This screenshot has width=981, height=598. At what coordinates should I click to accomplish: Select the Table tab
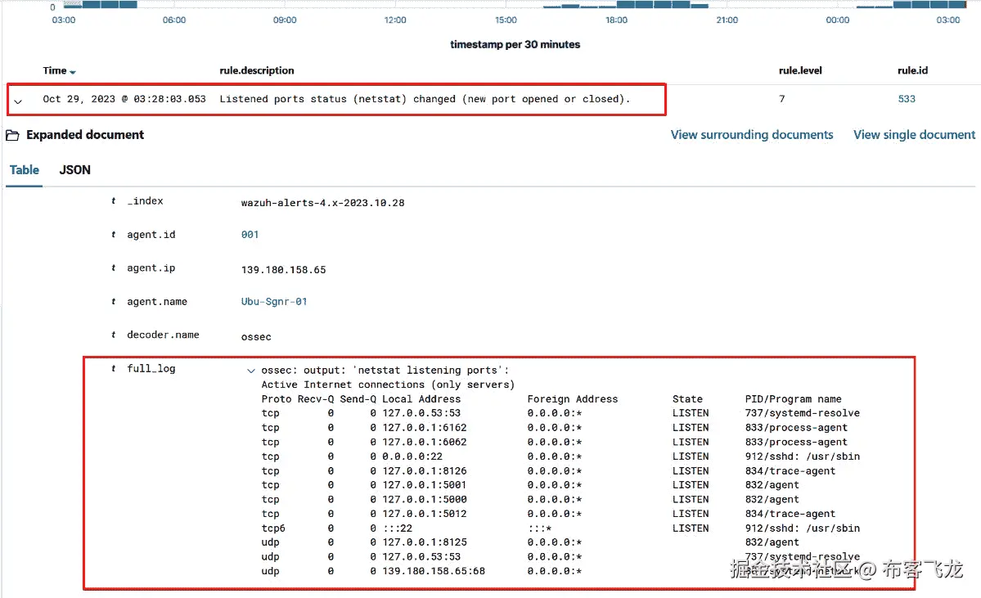(24, 170)
